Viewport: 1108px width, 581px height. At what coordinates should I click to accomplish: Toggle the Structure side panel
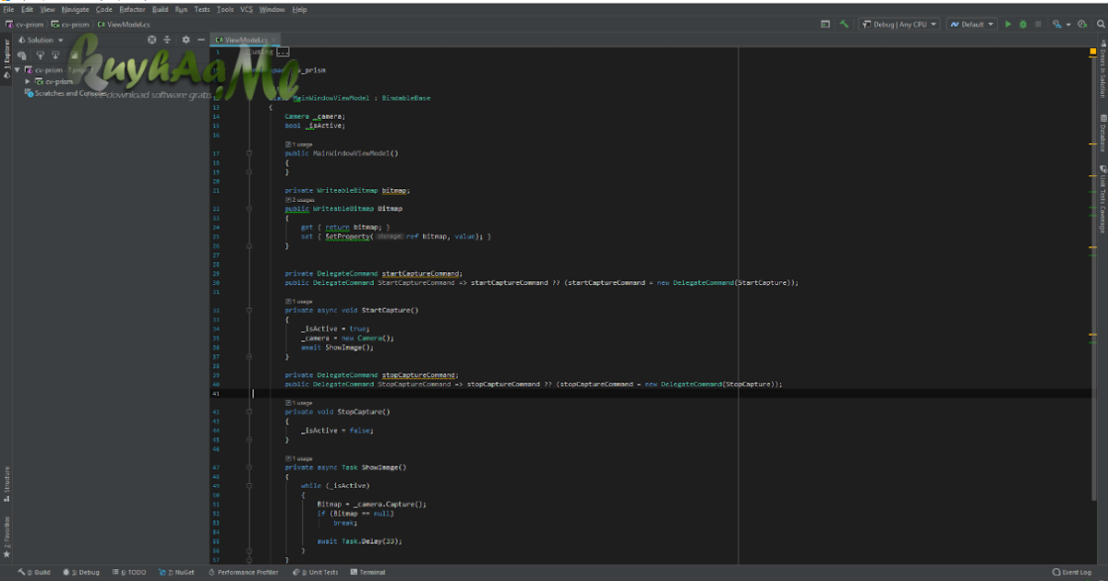click(6, 483)
